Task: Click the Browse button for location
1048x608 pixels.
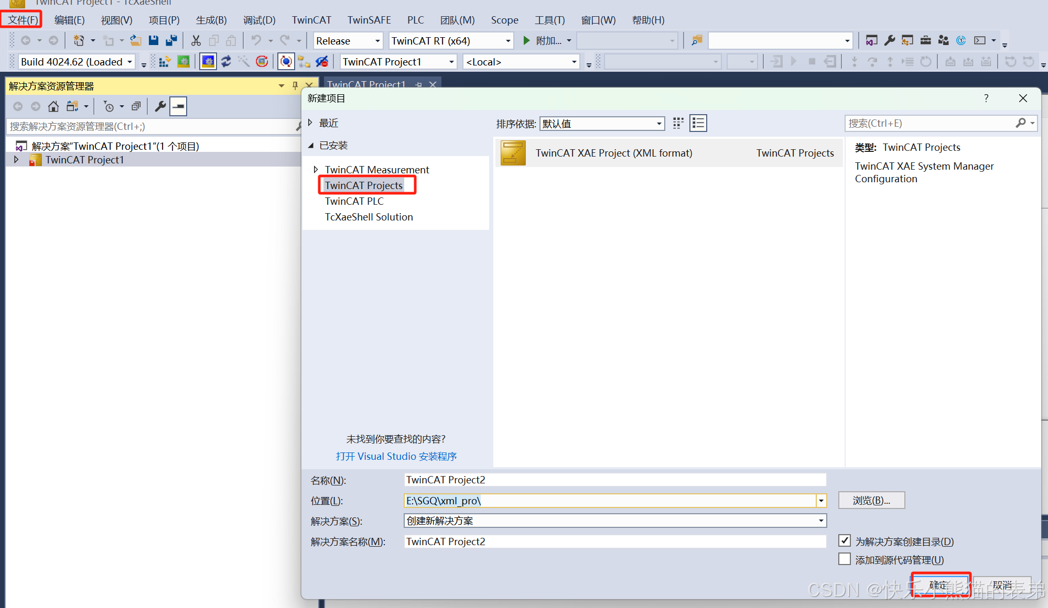Action: tap(871, 500)
